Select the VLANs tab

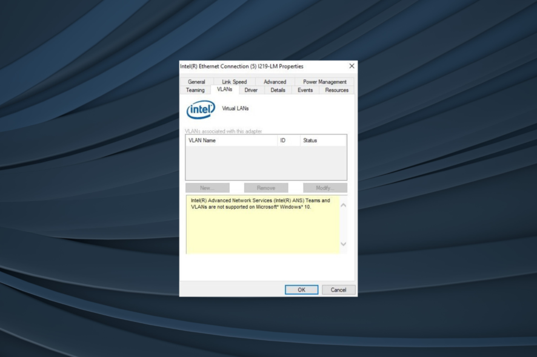(224, 89)
